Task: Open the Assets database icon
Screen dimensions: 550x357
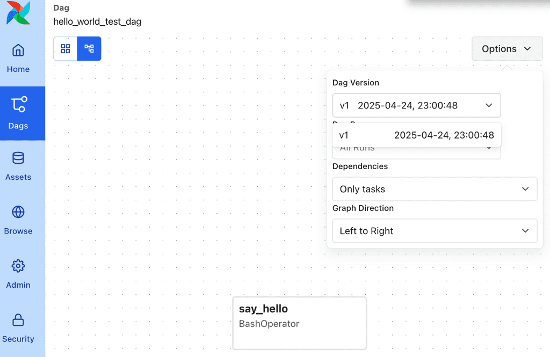Action: click(18, 158)
